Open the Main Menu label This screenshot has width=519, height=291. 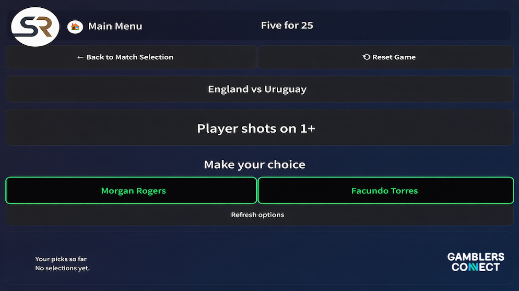pos(115,26)
